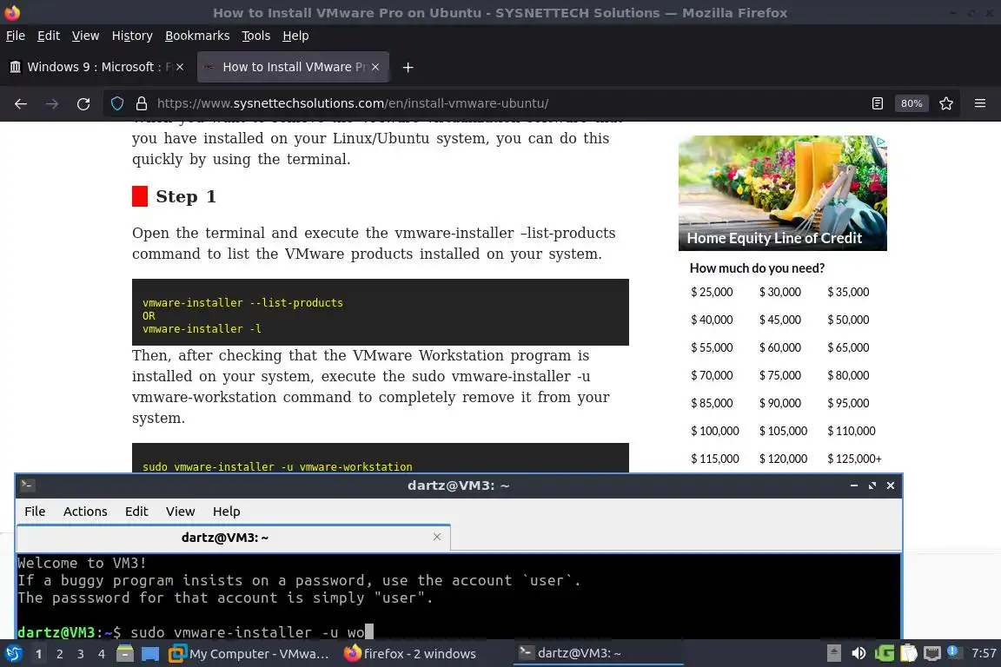Close the How to Install VMware tab
The height and width of the screenshot is (667, 1001).
click(x=375, y=67)
